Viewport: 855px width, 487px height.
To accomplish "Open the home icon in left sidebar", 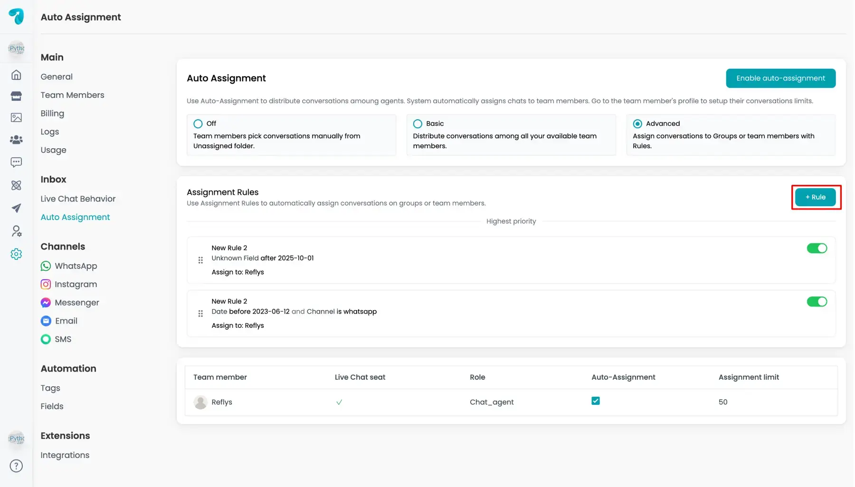I will tap(16, 75).
